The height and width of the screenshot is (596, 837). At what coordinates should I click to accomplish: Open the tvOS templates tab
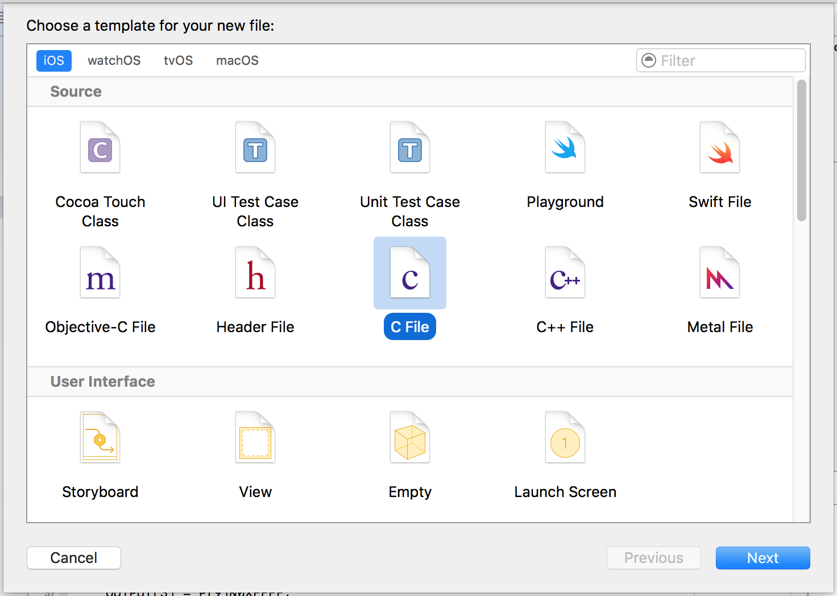(179, 60)
